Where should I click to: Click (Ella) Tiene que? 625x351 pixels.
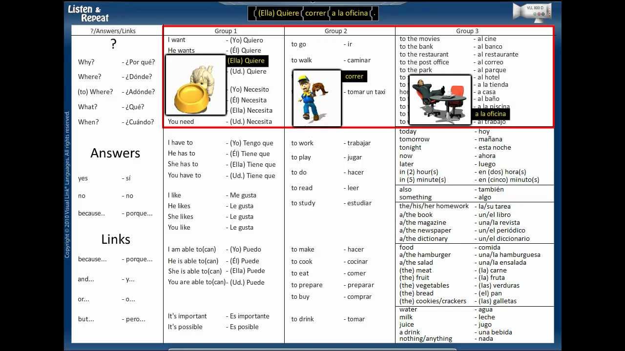253,165
